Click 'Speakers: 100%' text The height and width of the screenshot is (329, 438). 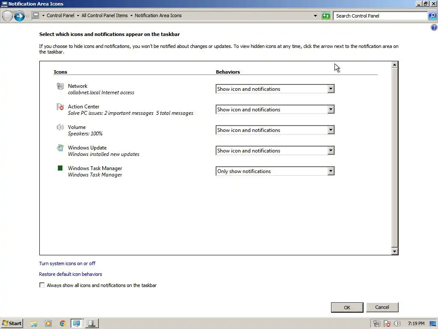(85, 134)
